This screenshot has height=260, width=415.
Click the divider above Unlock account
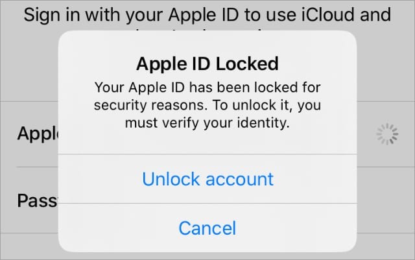(207, 154)
